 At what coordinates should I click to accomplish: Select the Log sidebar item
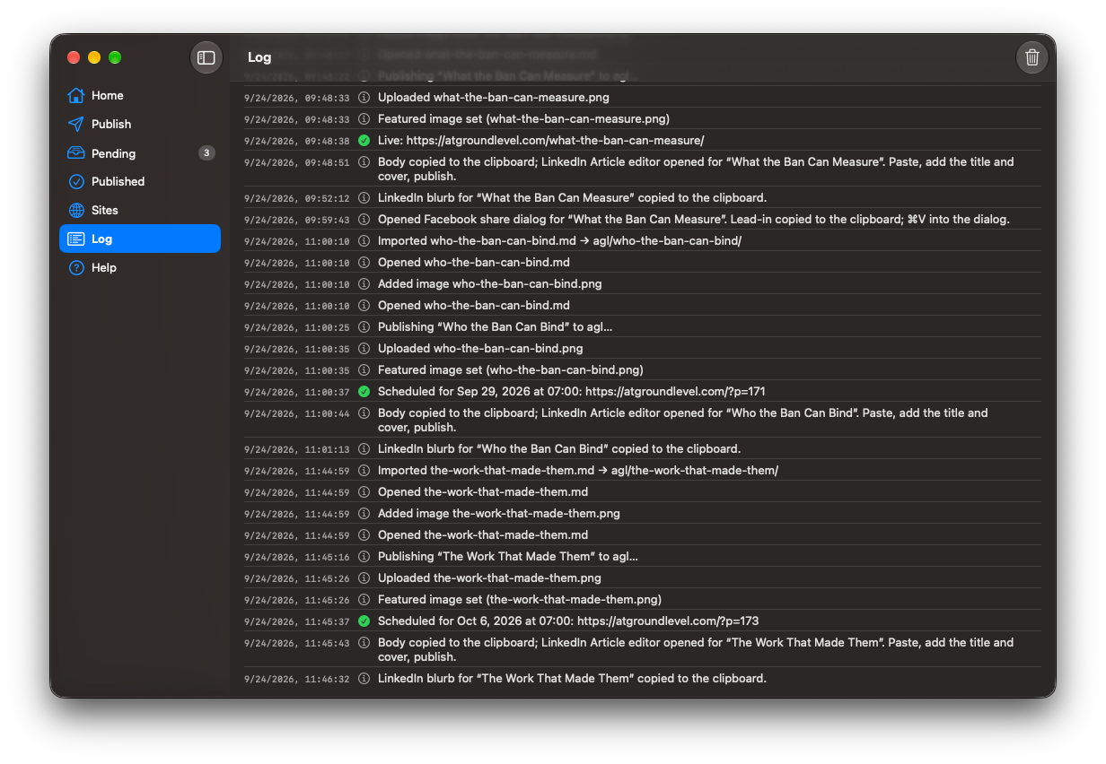point(140,239)
